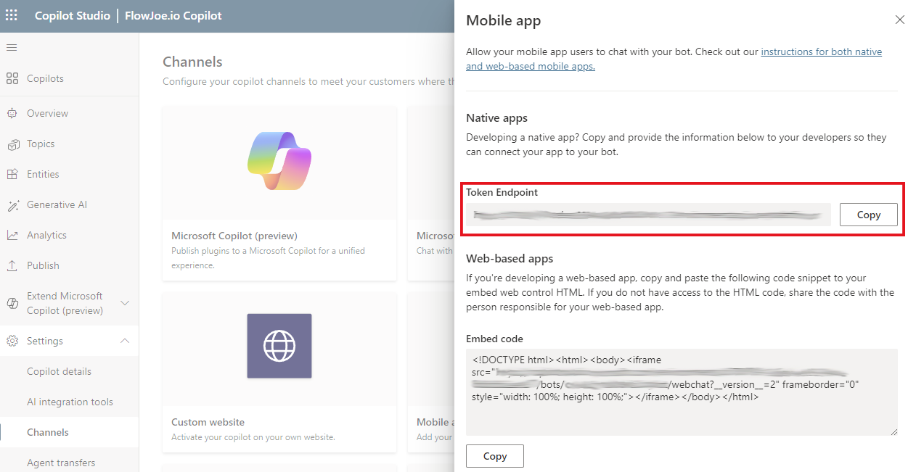The width and height of the screenshot is (908, 472).
Task: Copy the embed code snippet
Action: pos(494,456)
